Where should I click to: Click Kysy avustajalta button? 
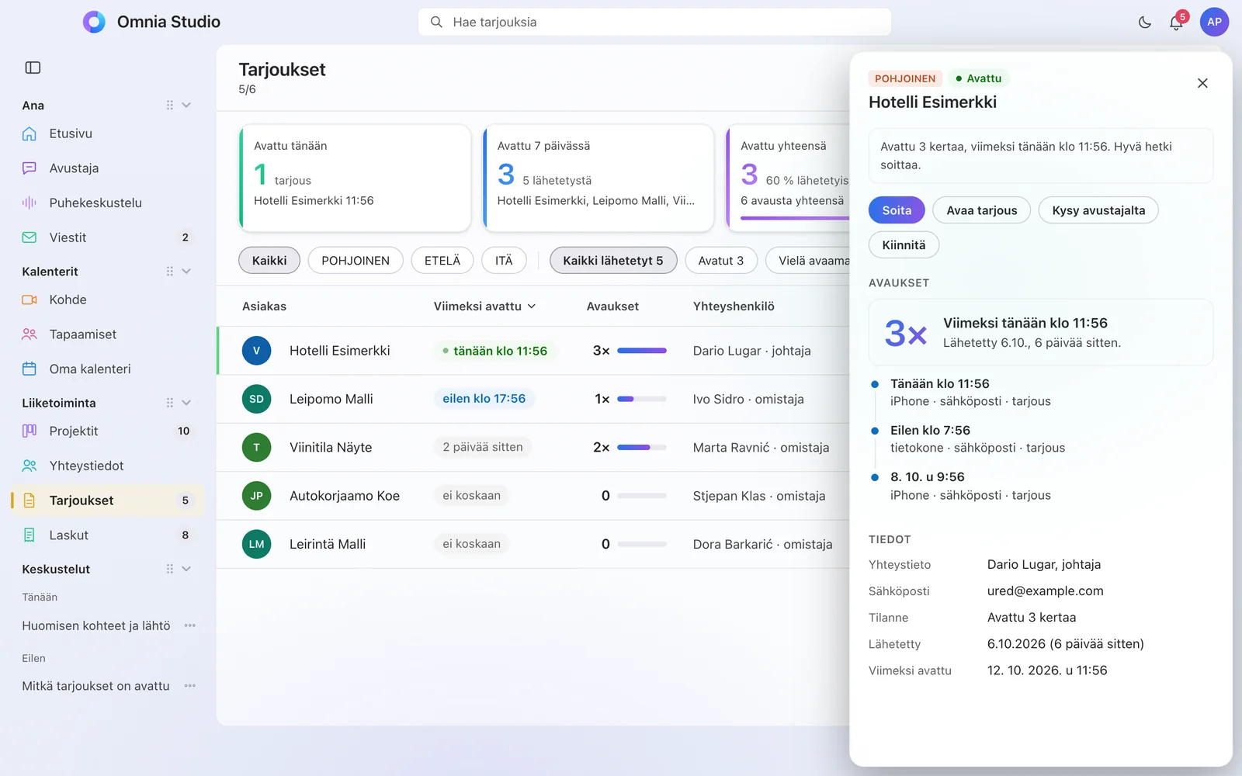point(1098,210)
